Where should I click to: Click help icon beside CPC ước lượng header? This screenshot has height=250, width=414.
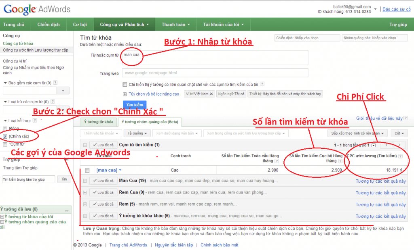tap(401, 156)
